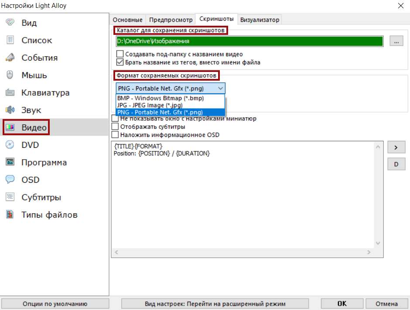Open the Список settings section

[54, 40]
